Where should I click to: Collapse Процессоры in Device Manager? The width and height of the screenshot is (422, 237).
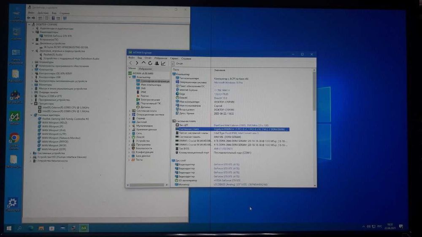tap(32, 104)
